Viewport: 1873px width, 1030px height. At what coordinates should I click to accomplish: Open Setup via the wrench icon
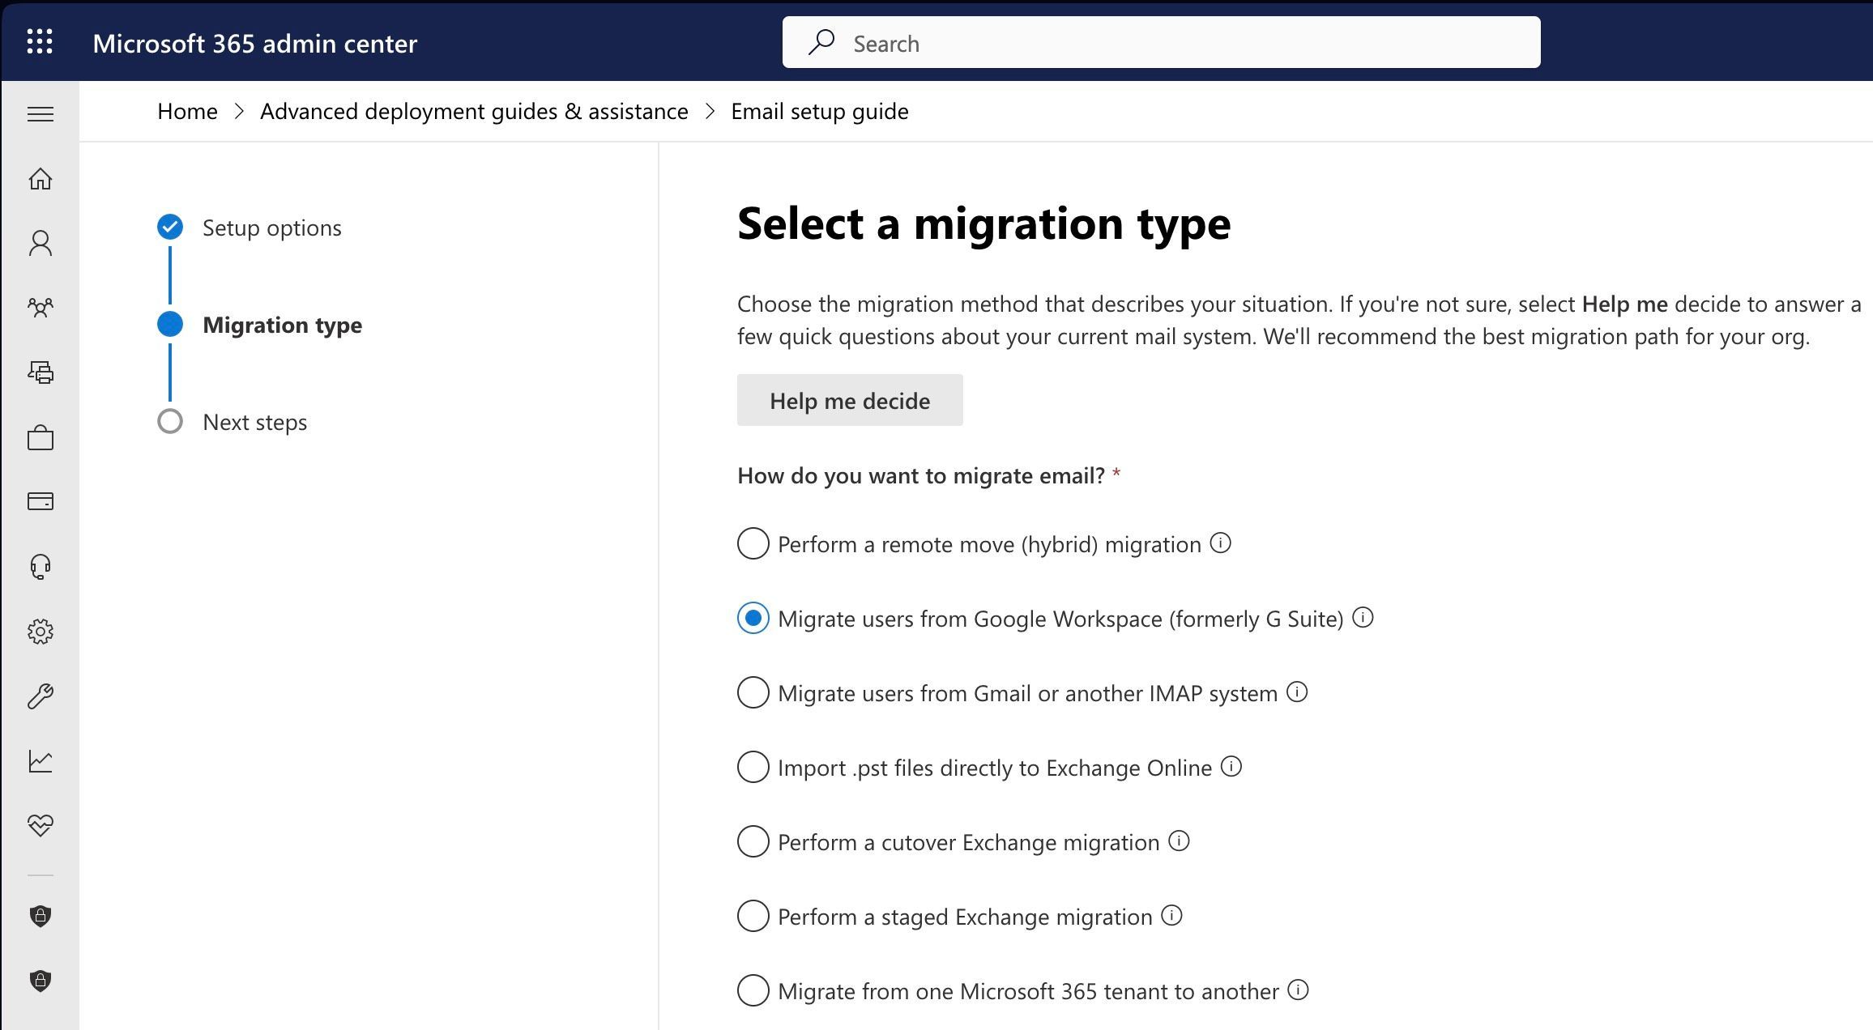coord(40,696)
